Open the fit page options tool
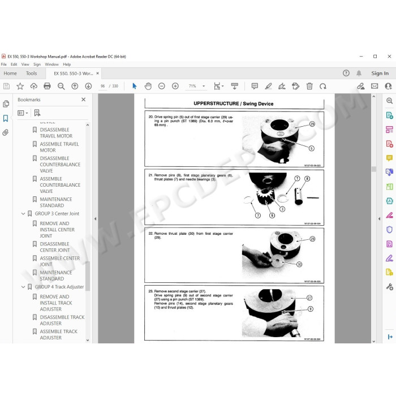Screen dimensions: 396x396 [218, 86]
